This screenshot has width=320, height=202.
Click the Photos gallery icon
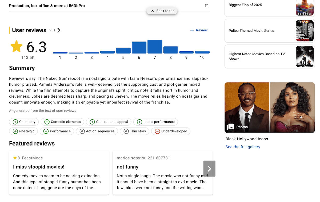tap(230, 127)
